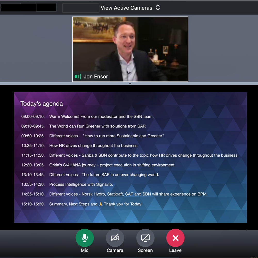
Task: Click the Summary, Next Steps agenda line
Action: click(82, 204)
